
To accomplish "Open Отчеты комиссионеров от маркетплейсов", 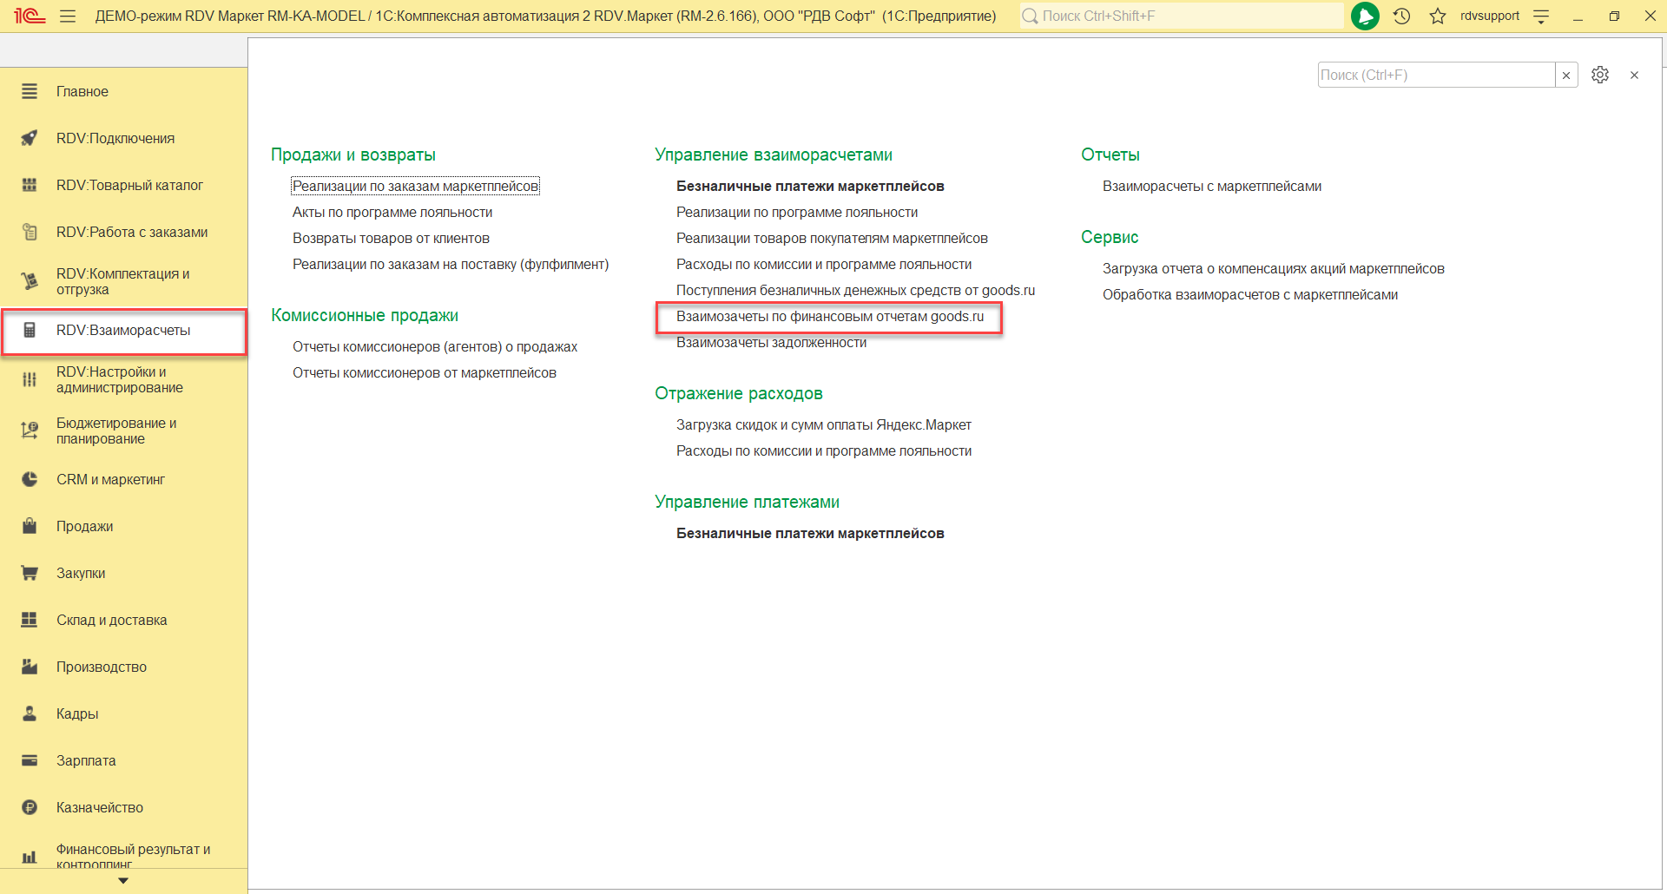I will (425, 372).
